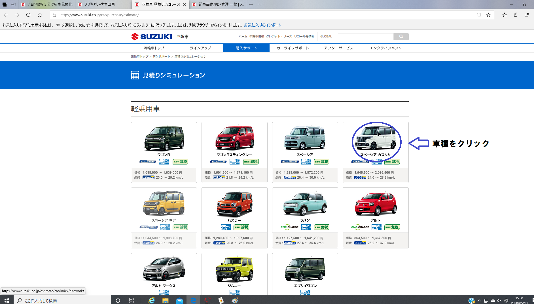Select the ワゴンRスティングレー car image

tap(235, 138)
